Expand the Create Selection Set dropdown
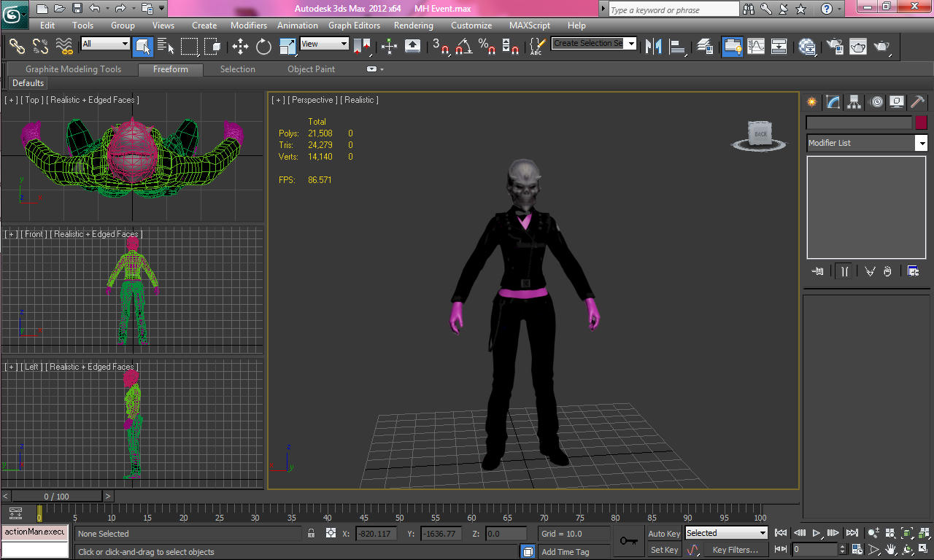 pos(630,44)
